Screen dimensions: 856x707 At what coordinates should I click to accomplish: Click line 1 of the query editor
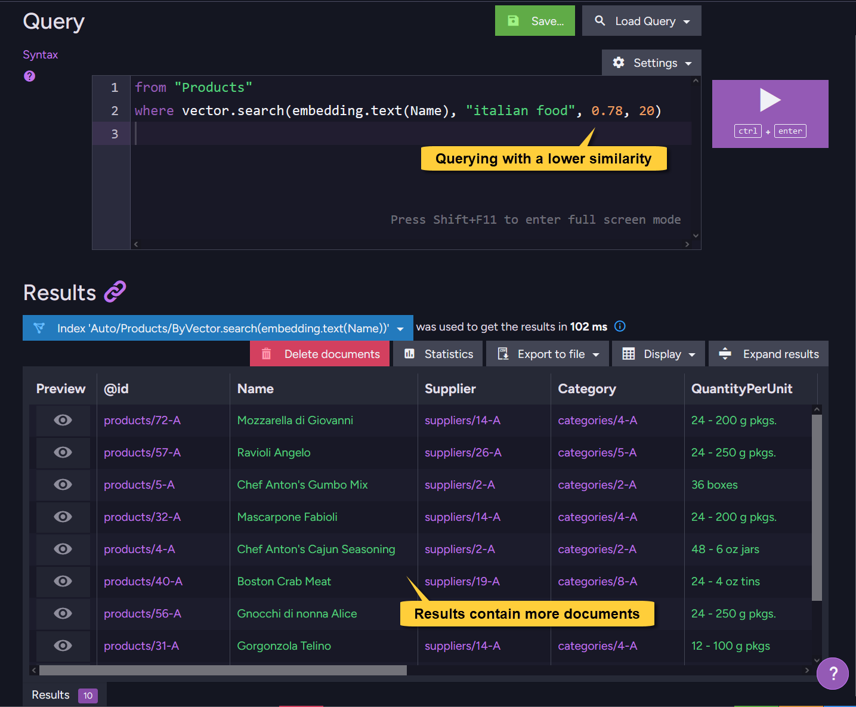coord(412,87)
